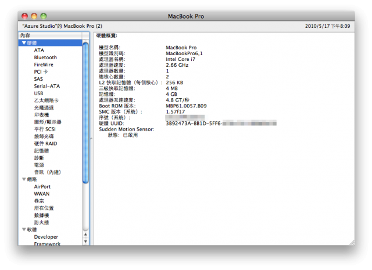The image size is (372, 270).
Task: Select the 所在位置 entry
Action: (44, 208)
